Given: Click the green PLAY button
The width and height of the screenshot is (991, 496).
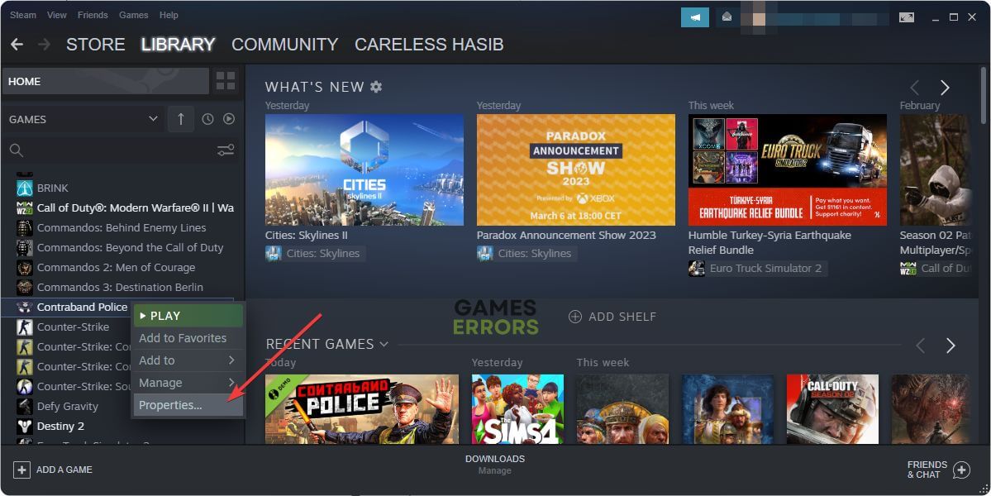Looking at the screenshot, I should pos(188,316).
